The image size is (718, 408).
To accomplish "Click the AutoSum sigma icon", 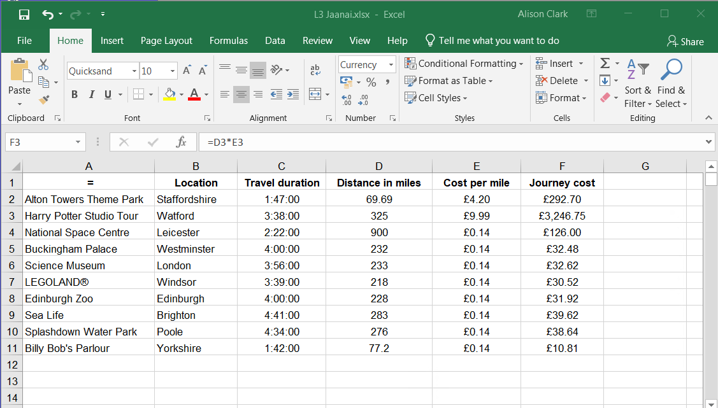I will point(605,62).
